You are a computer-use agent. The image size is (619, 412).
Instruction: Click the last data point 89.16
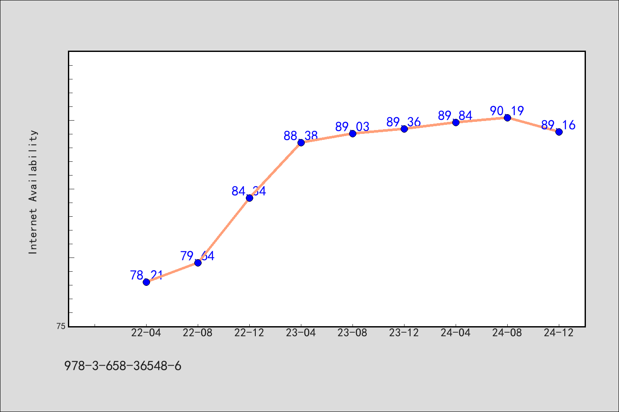[x=559, y=132]
